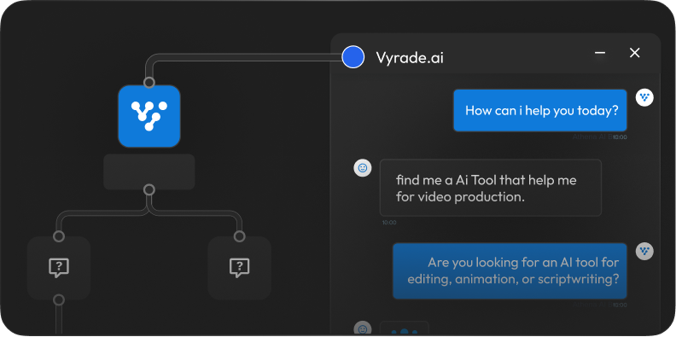676x337 pixels.
Task: Click connector dot above right question node
Action: pos(239,236)
